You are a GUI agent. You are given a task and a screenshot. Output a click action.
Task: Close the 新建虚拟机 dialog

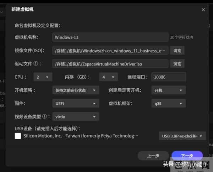[203, 10]
